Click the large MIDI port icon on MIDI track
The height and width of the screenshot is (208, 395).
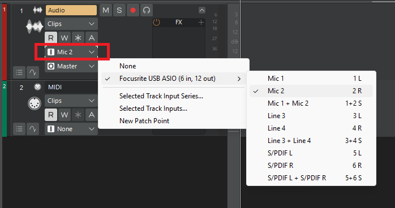[35, 103]
